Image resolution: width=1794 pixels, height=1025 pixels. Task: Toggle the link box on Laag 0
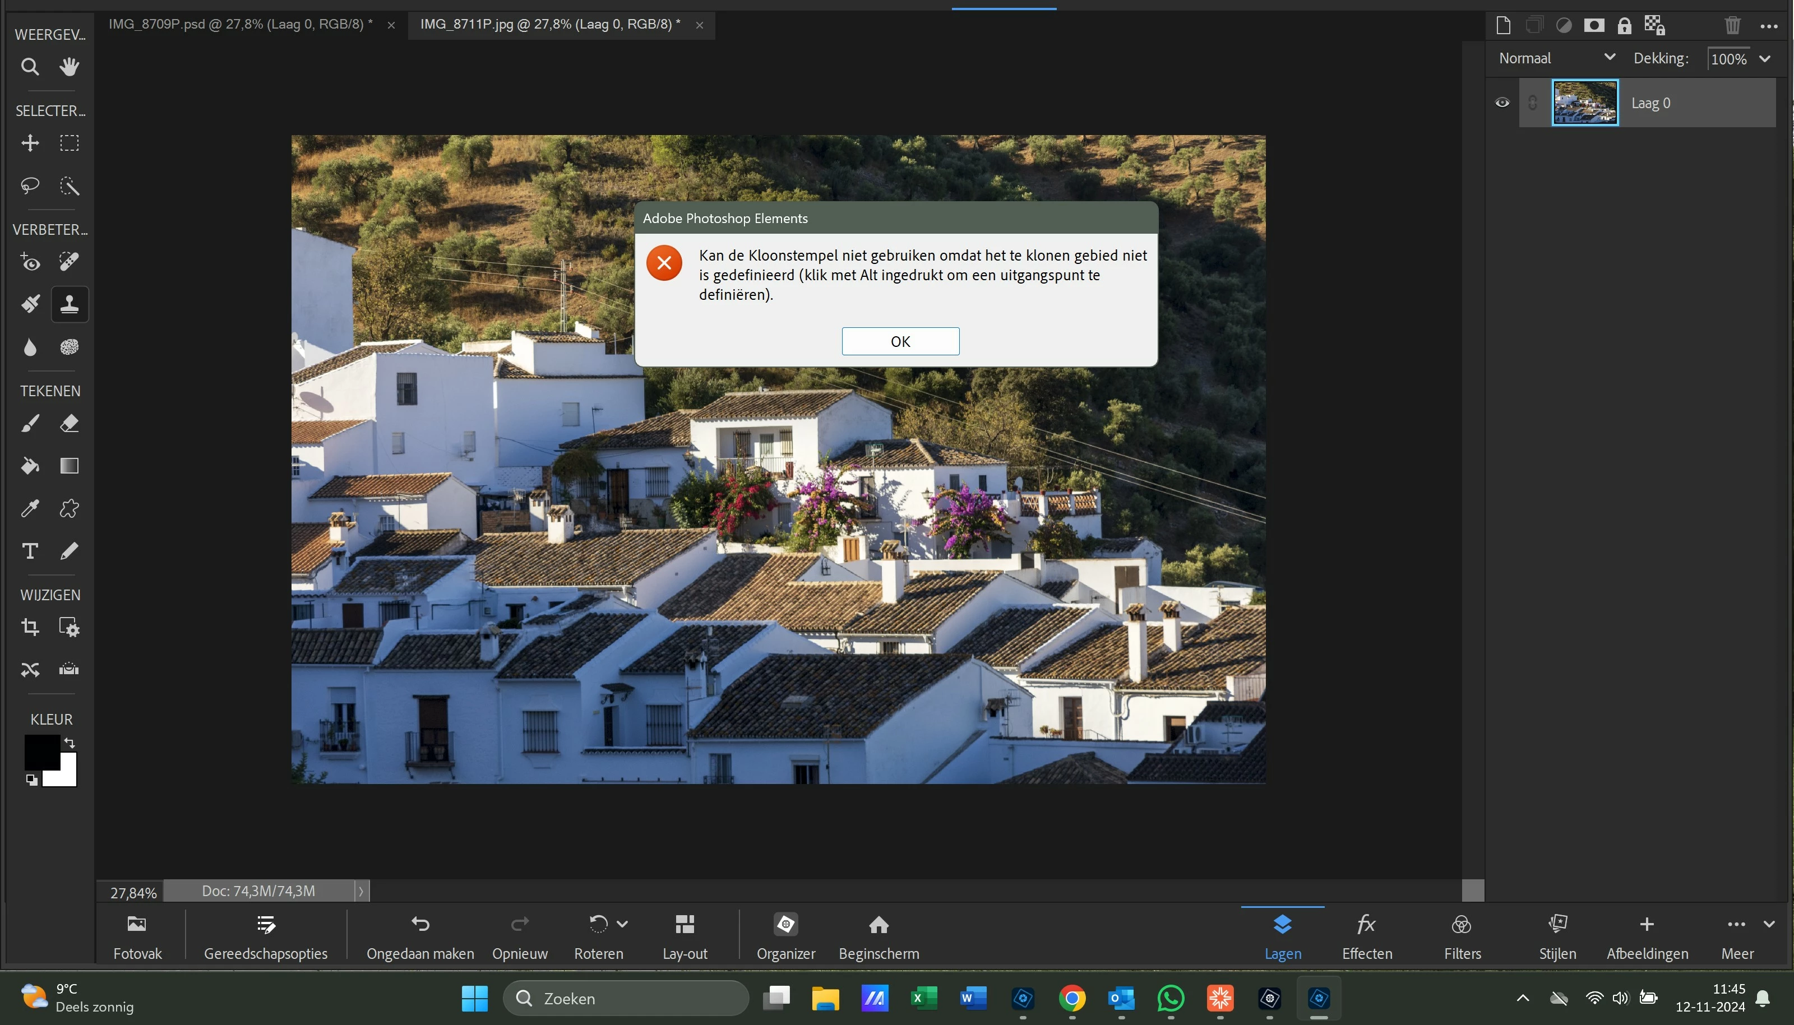coord(1533,103)
